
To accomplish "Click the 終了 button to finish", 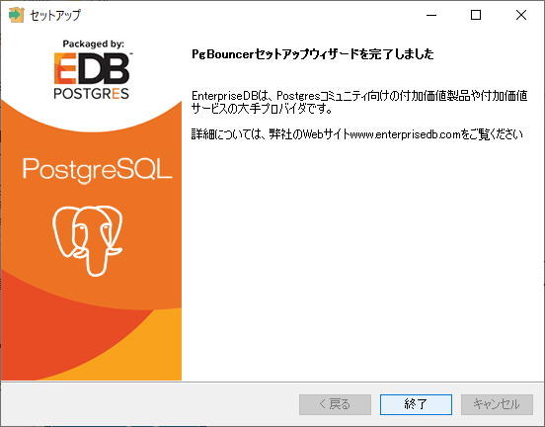I will 416,404.
